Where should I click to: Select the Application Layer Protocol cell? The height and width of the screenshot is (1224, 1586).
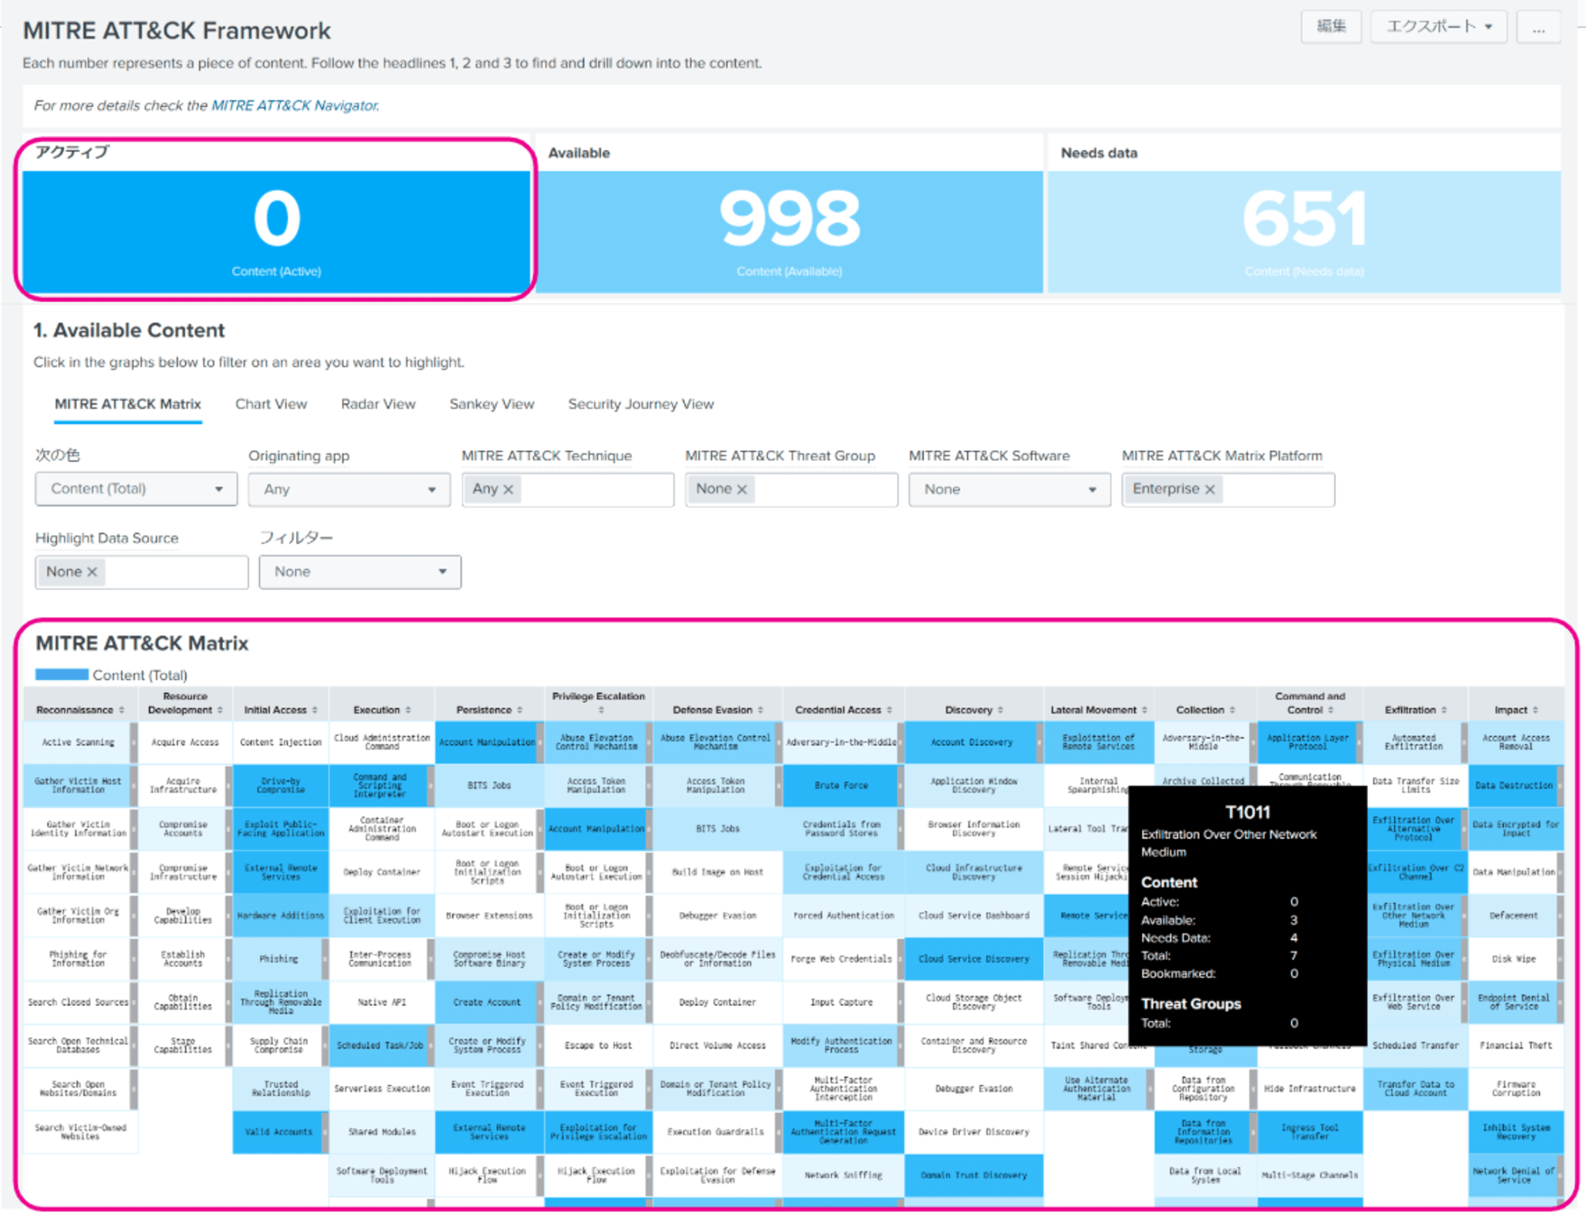tap(1308, 743)
